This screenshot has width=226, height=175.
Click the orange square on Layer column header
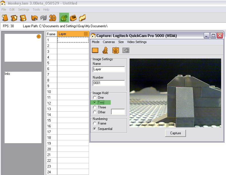(x=86, y=34)
